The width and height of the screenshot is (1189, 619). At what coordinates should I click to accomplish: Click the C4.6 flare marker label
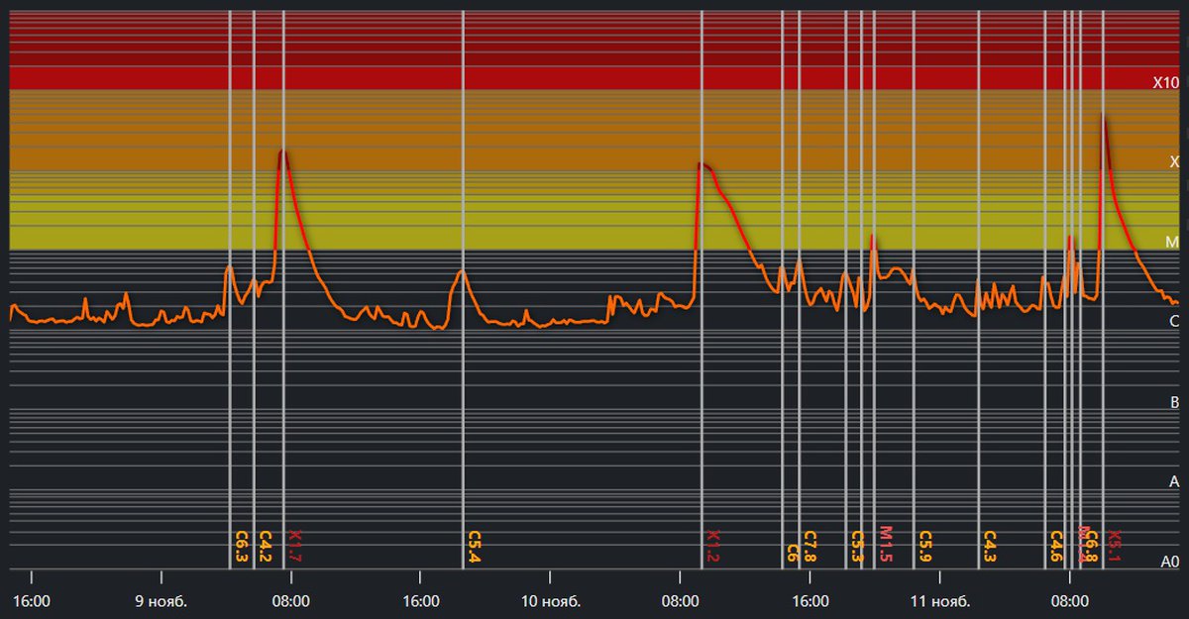[1056, 547]
